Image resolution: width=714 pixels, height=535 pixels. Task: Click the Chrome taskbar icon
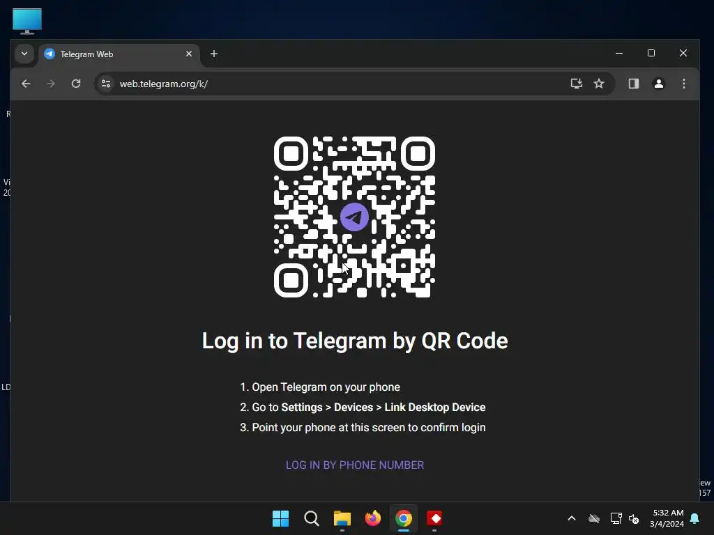tap(404, 518)
